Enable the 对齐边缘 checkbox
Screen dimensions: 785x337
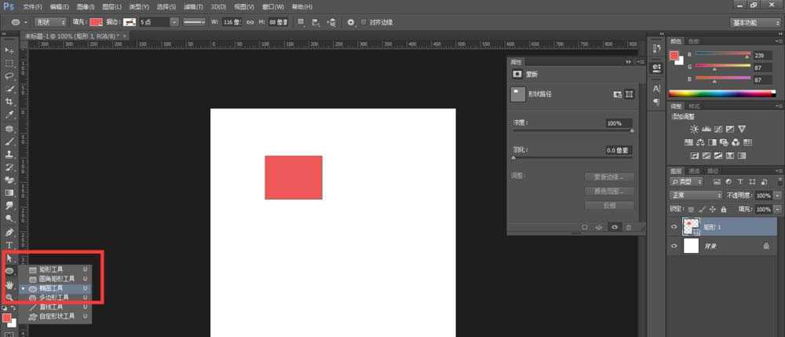pyautogui.click(x=363, y=23)
